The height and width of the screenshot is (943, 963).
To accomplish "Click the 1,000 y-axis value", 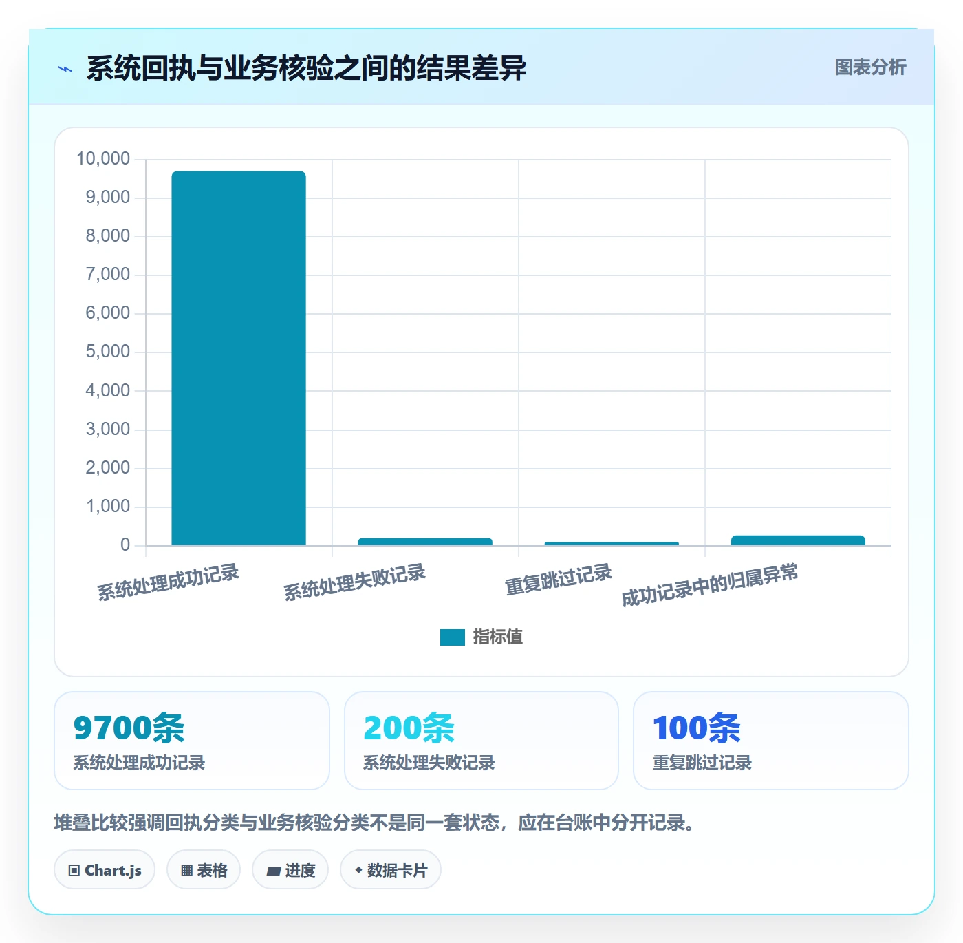I will pos(107,507).
